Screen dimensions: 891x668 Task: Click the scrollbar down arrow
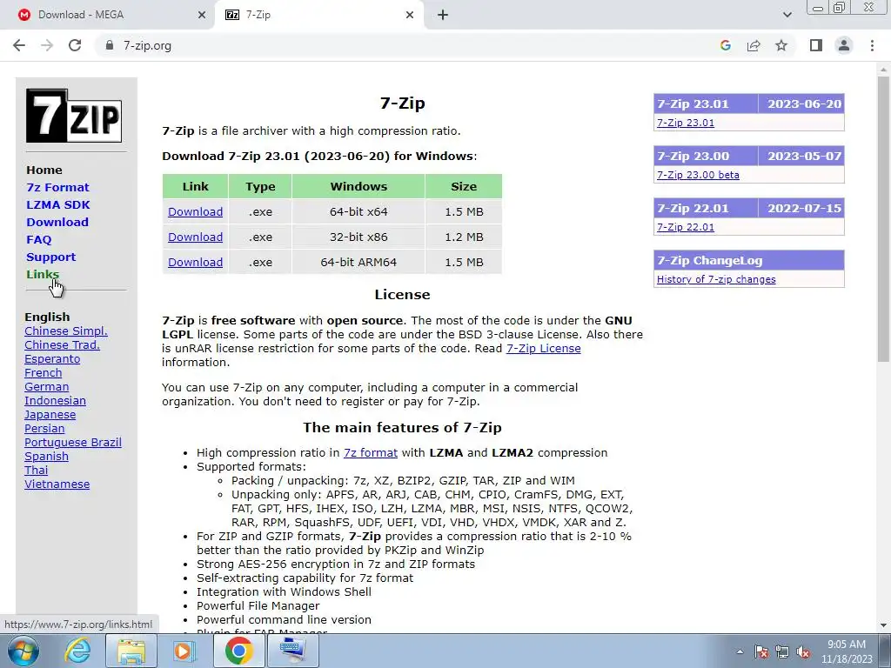tap(883, 625)
